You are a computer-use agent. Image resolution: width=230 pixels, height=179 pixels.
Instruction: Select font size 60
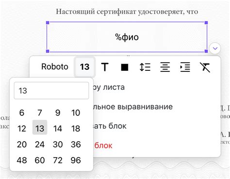point(40,160)
